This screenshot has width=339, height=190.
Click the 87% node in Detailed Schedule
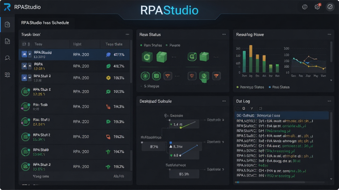(154, 147)
